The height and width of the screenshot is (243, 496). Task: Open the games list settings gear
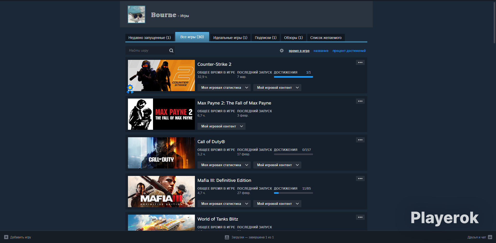(x=282, y=51)
